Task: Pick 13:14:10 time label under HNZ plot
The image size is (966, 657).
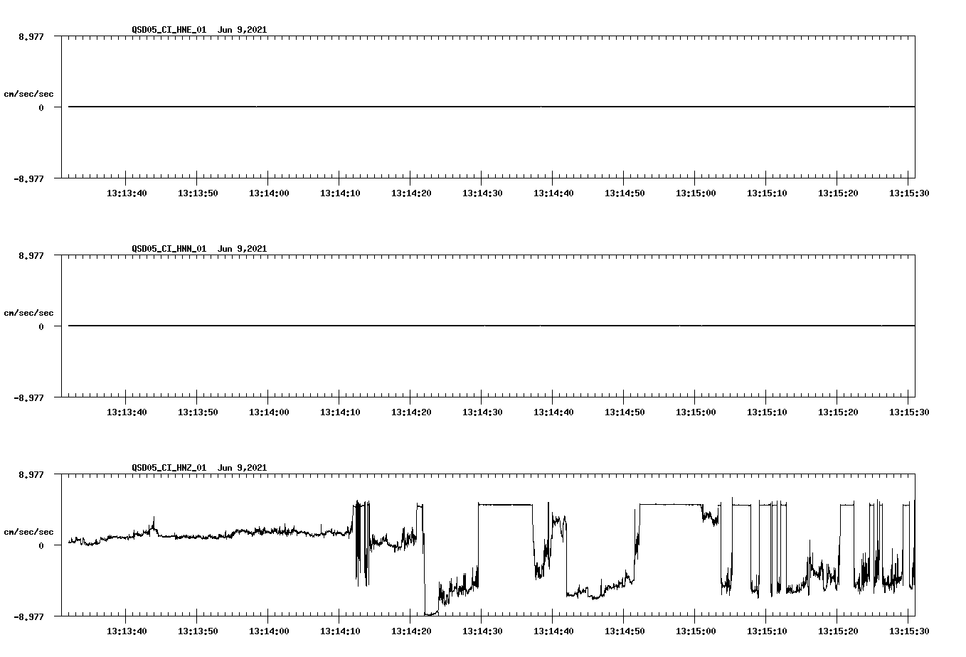Action: (340, 631)
